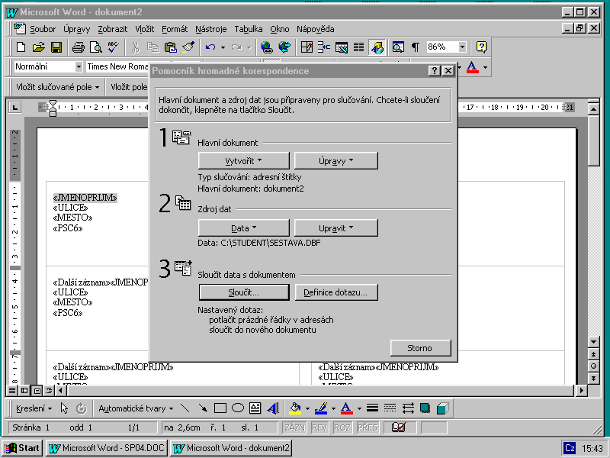Open Print Preview from the toolbar
Screen dimensions: 610x458
pyautogui.click(x=96, y=47)
